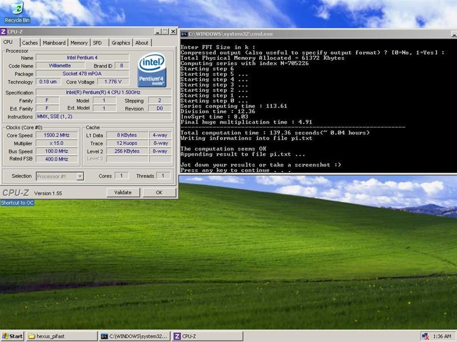This screenshot has width=457, height=342.
Task: Click the Threads value field
Action: 163,176
